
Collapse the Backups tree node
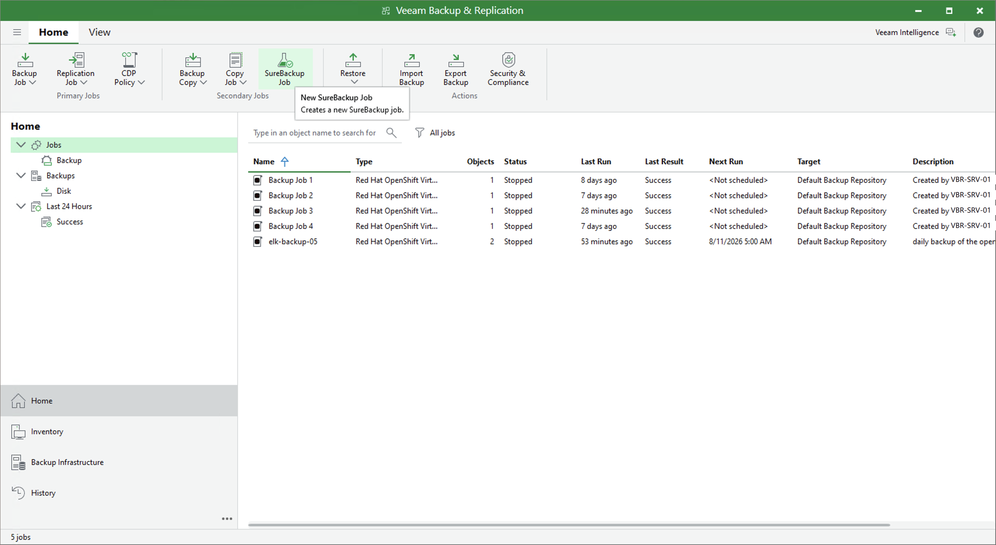tap(21, 175)
